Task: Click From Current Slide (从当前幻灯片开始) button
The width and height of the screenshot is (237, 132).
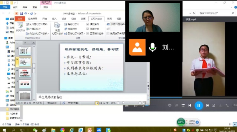Action: [x=37, y=24]
